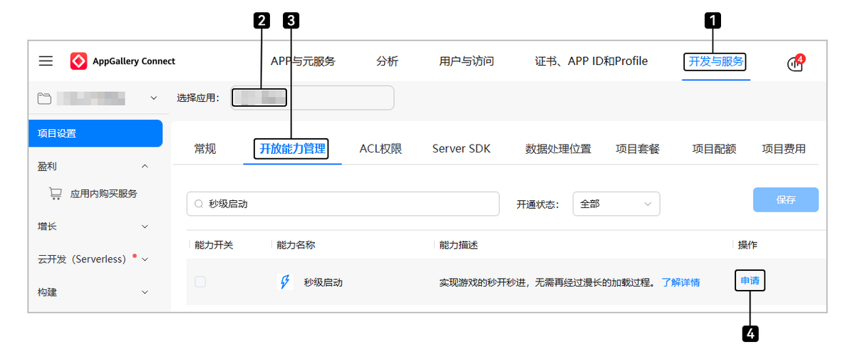
Task: Click the 秒级启动 lightning bolt icon
Action: (x=285, y=282)
